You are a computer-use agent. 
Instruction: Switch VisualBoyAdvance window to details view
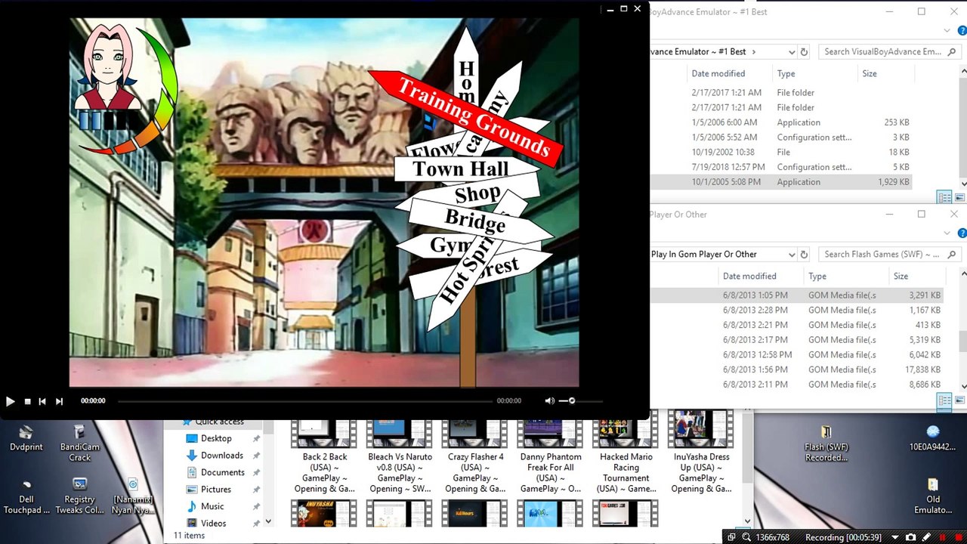pos(944,197)
